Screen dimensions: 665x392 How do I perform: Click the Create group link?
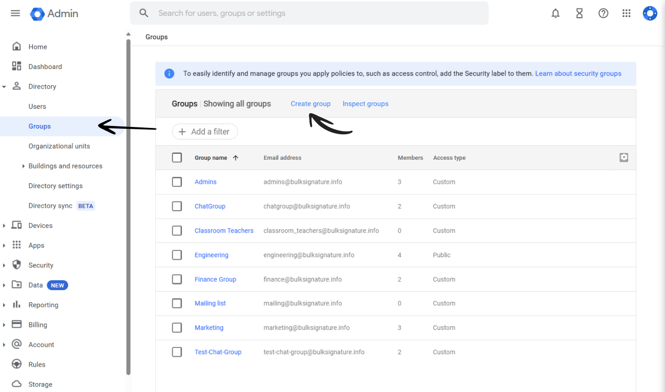[310, 103]
